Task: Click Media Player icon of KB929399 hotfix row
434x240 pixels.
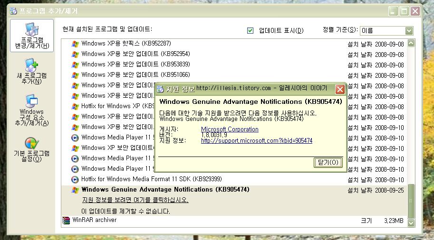Action: coord(75,179)
